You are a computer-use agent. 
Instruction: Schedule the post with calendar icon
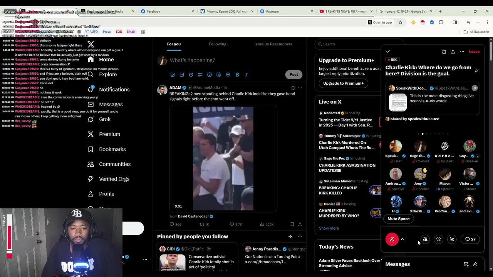(219, 75)
